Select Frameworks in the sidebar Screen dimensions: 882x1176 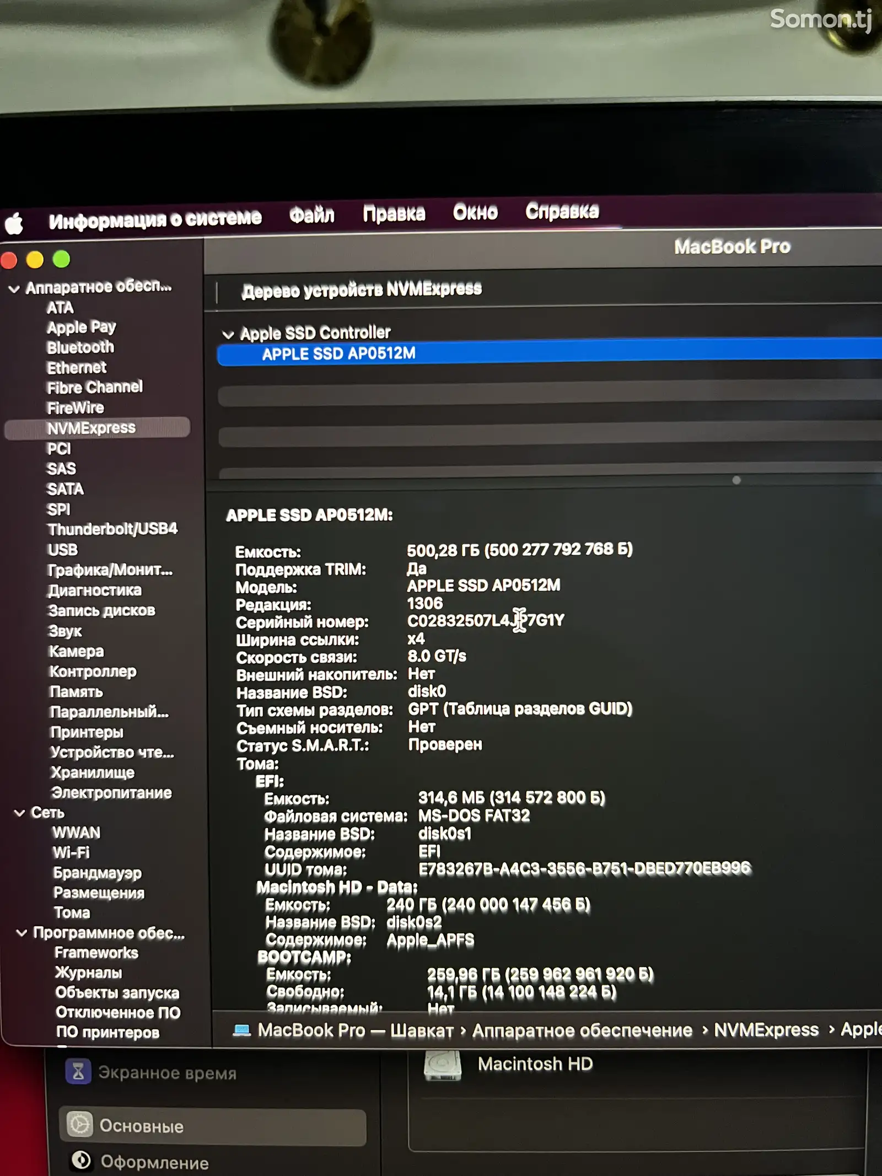[x=96, y=953]
